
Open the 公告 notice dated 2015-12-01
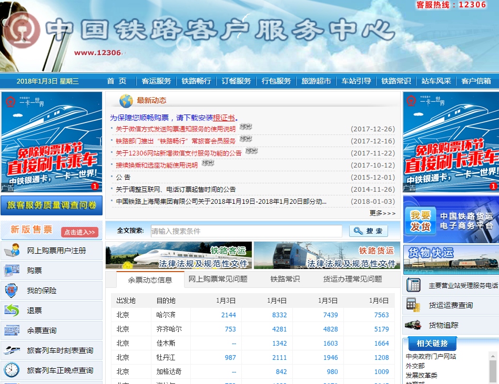tap(123, 177)
